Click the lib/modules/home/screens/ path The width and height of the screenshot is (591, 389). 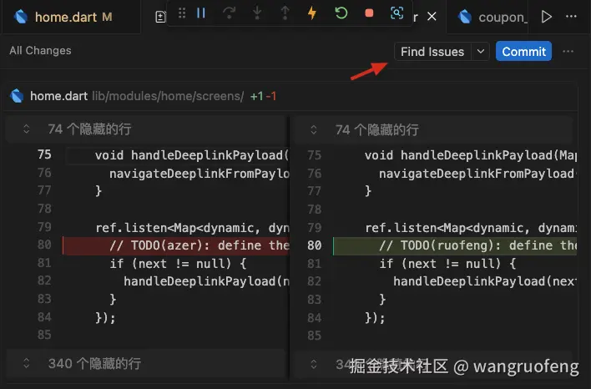pyautogui.click(x=168, y=96)
